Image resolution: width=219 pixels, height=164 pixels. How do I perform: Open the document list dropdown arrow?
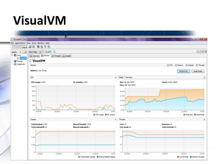point(203,51)
